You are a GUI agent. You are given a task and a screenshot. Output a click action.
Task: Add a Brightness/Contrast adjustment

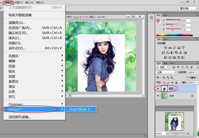pyautogui.click(x=166, y=48)
